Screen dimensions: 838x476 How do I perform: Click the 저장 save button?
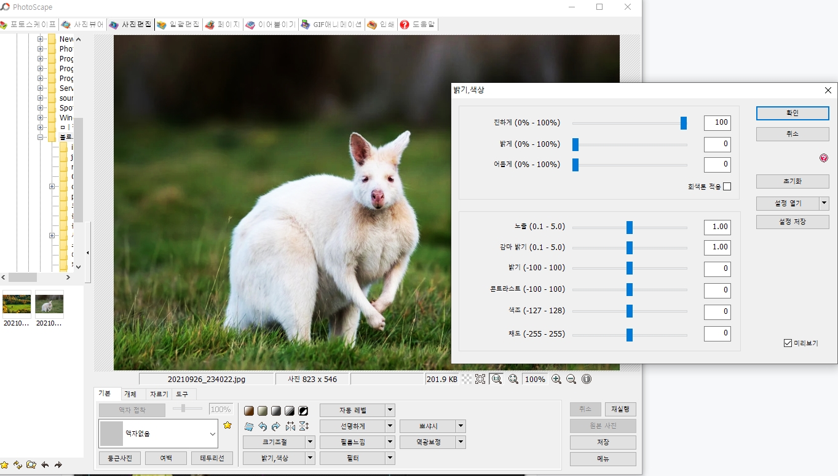603,442
